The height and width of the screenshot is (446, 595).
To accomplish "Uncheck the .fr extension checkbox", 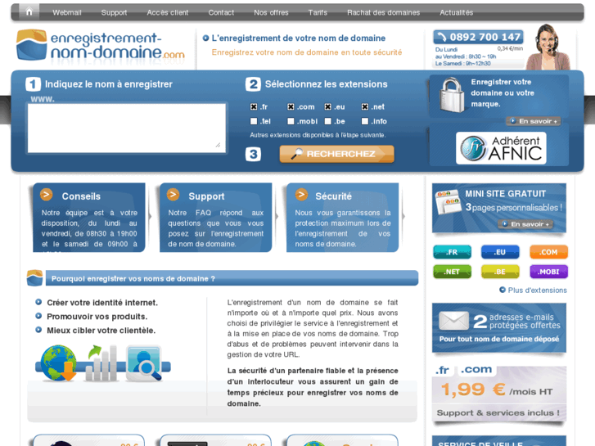I will point(254,106).
